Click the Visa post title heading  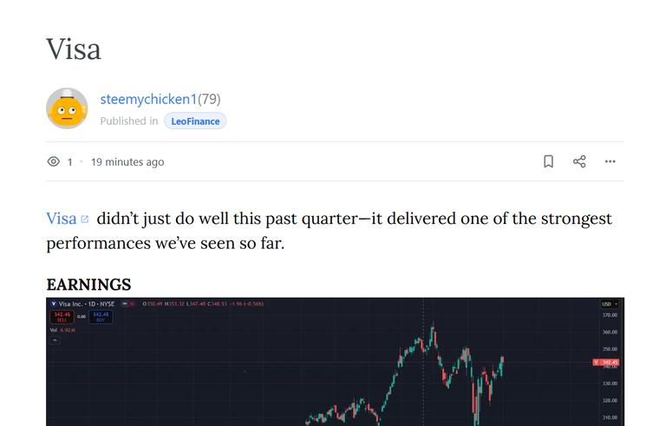click(74, 49)
